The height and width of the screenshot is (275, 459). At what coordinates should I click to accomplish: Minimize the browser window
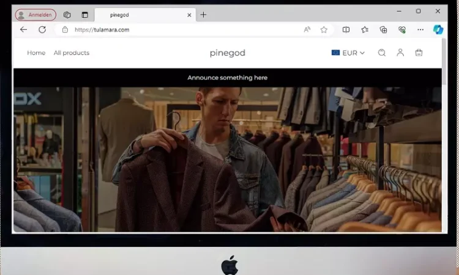pyautogui.click(x=399, y=11)
